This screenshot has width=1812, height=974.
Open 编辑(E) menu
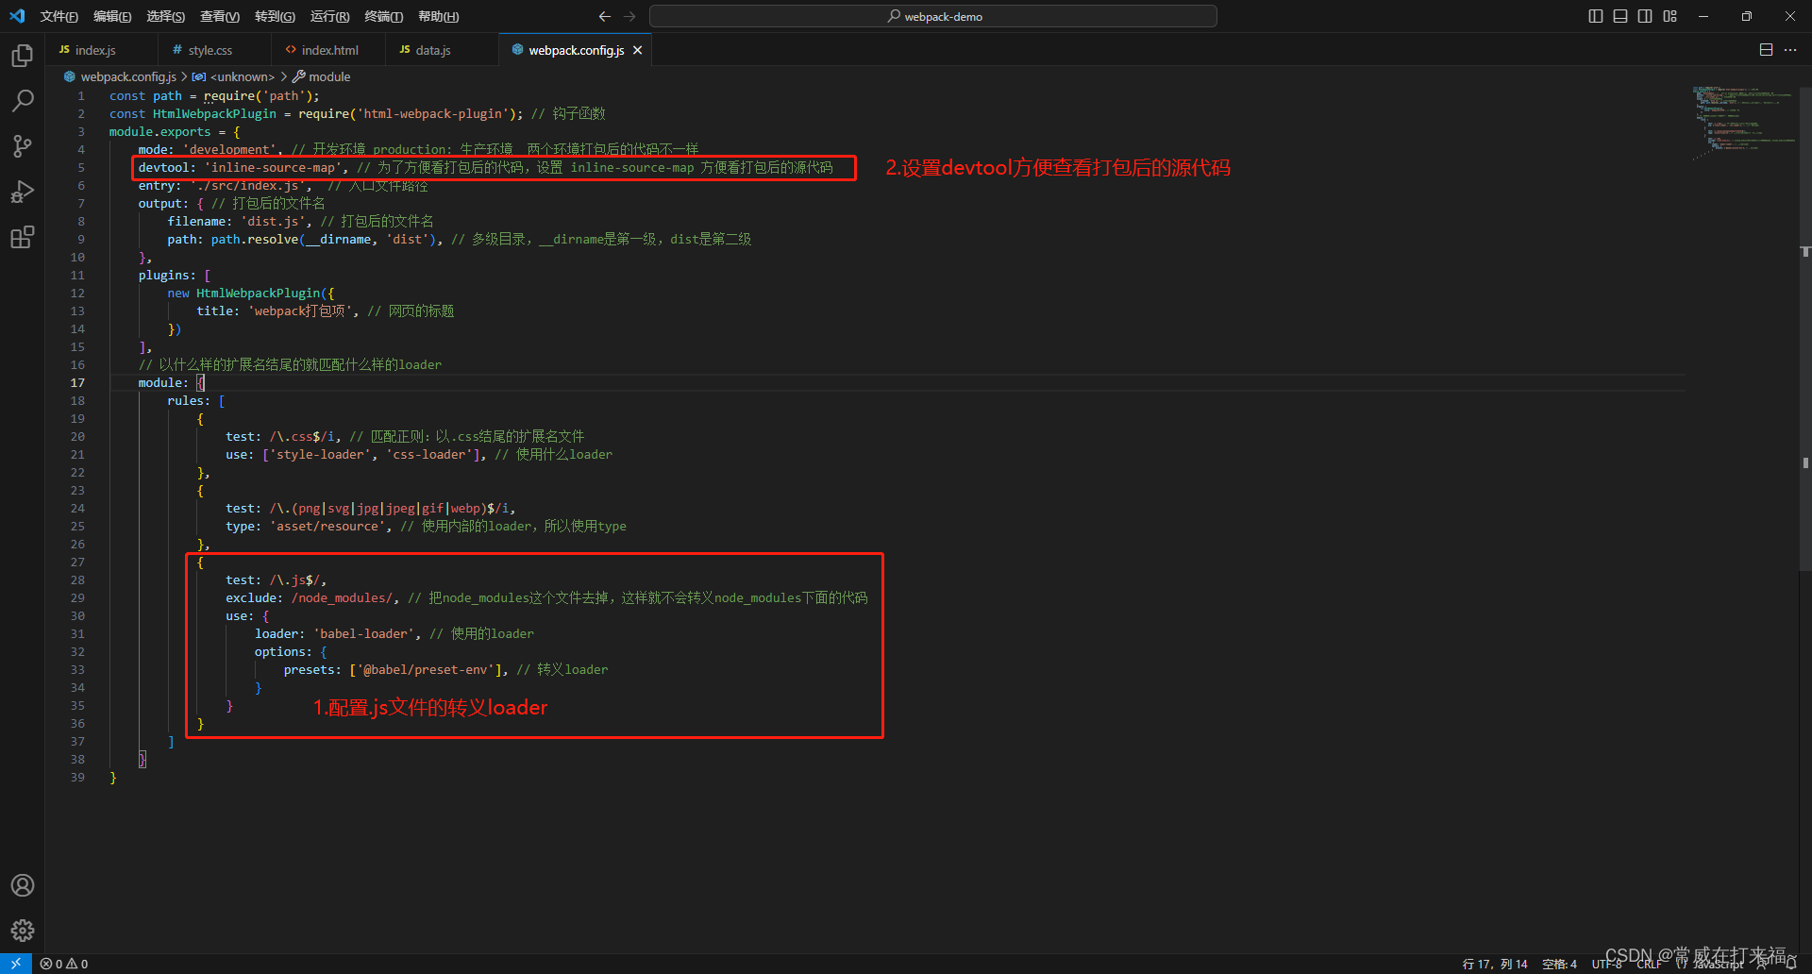tap(112, 16)
